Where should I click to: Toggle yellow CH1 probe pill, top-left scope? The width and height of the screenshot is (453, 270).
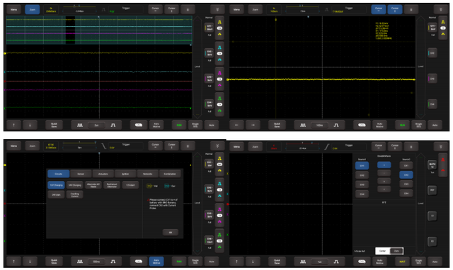coord(219,28)
